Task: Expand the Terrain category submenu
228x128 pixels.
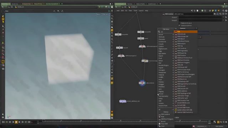Action: pyautogui.click(x=161, y=94)
